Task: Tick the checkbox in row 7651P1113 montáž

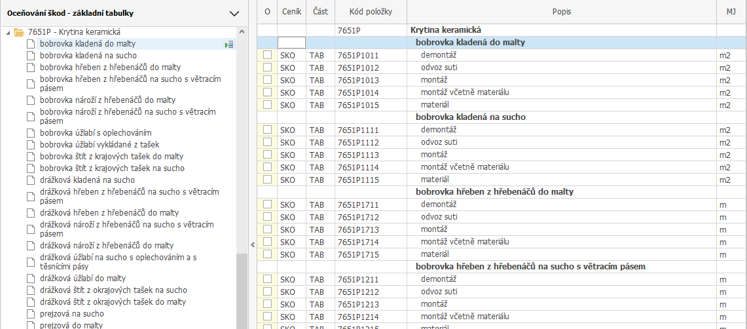Action: tap(267, 155)
